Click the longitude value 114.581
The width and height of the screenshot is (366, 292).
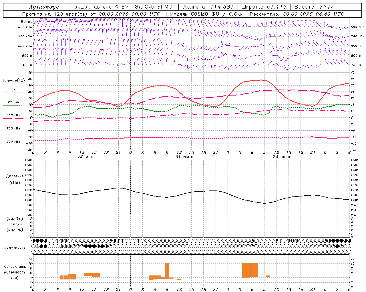click(222, 7)
